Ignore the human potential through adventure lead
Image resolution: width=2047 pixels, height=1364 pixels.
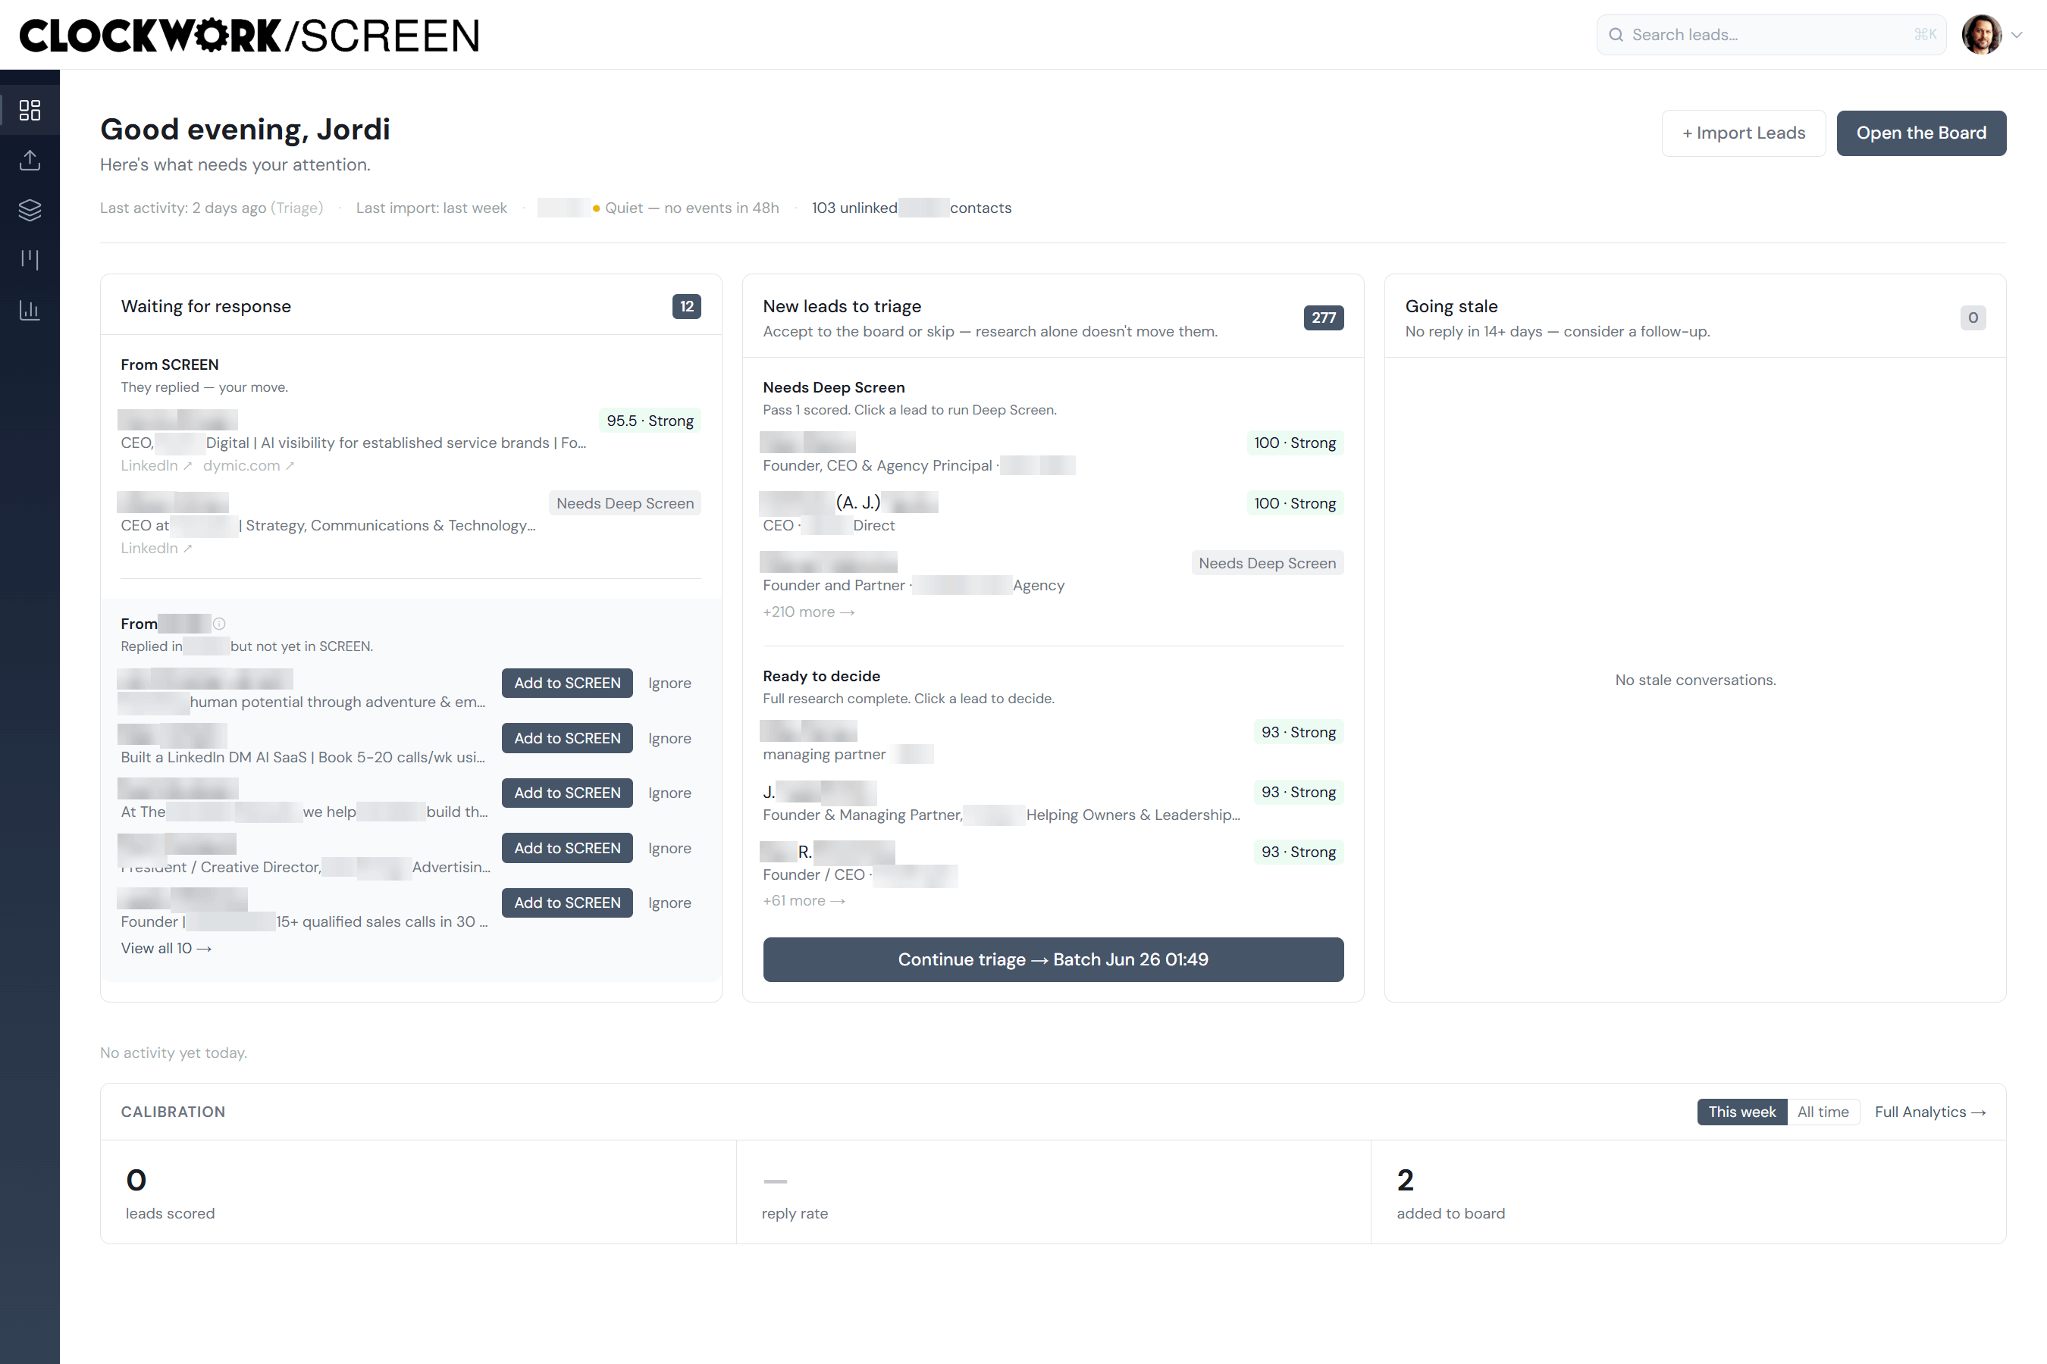[669, 683]
